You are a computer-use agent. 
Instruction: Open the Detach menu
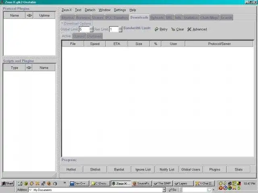[x=90, y=10]
